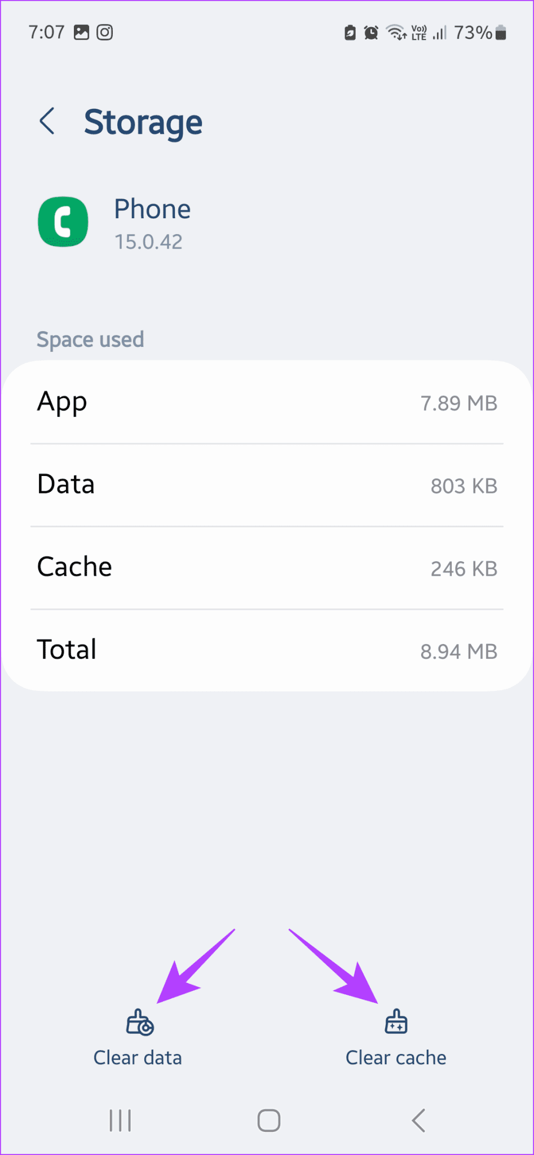The height and width of the screenshot is (1155, 534).
Task: Tap the Wi-Fi status icon
Action: tap(396, 33)
